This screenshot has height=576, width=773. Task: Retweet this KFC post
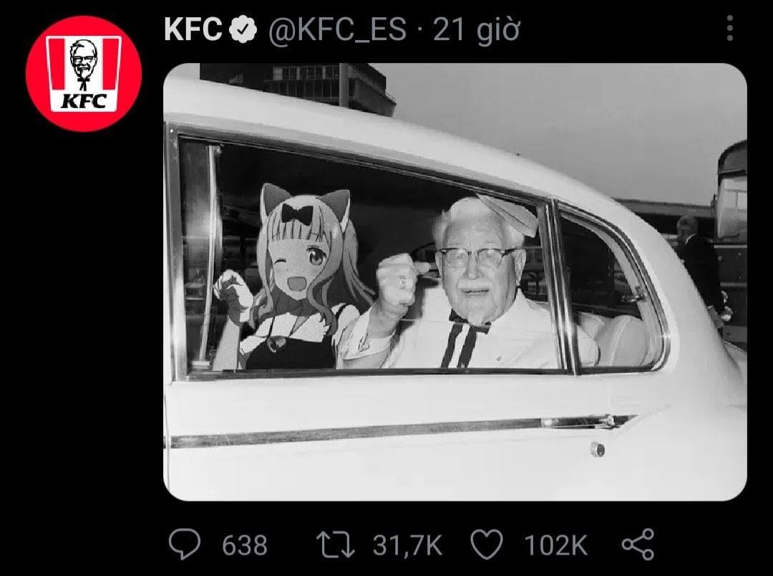(x=335, y=544)
